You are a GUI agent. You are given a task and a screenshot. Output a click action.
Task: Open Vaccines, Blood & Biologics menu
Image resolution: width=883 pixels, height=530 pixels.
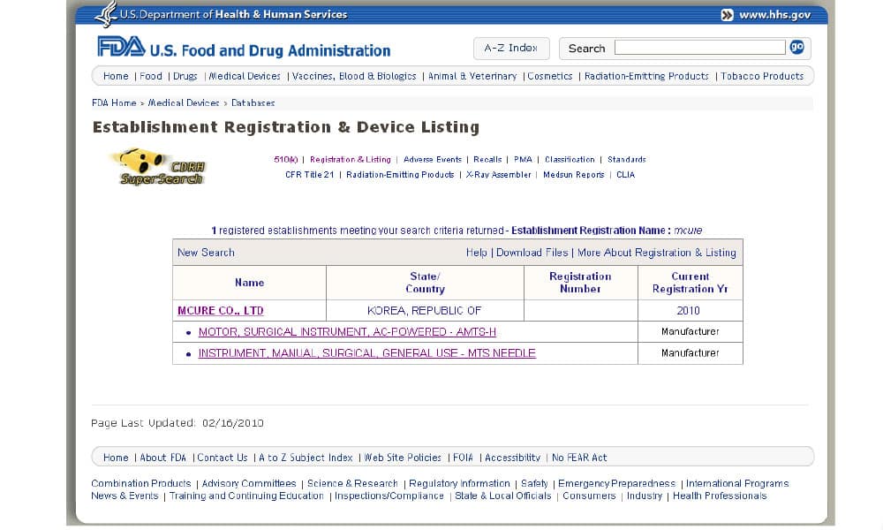[354, 76]
